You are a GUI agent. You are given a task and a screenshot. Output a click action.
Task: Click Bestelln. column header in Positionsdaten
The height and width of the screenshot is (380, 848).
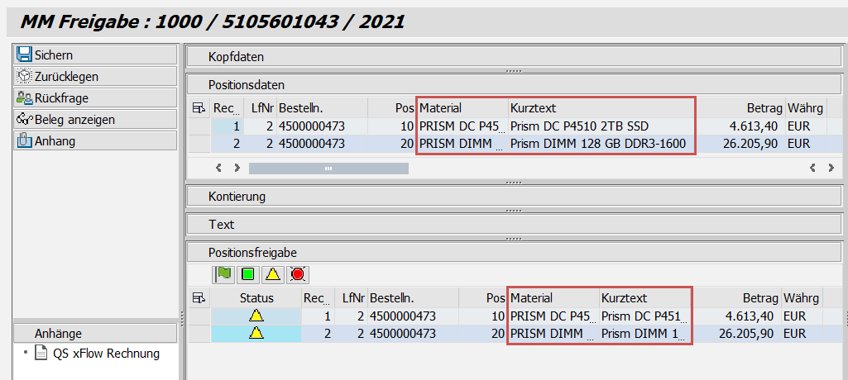click(x=323, y=108)
